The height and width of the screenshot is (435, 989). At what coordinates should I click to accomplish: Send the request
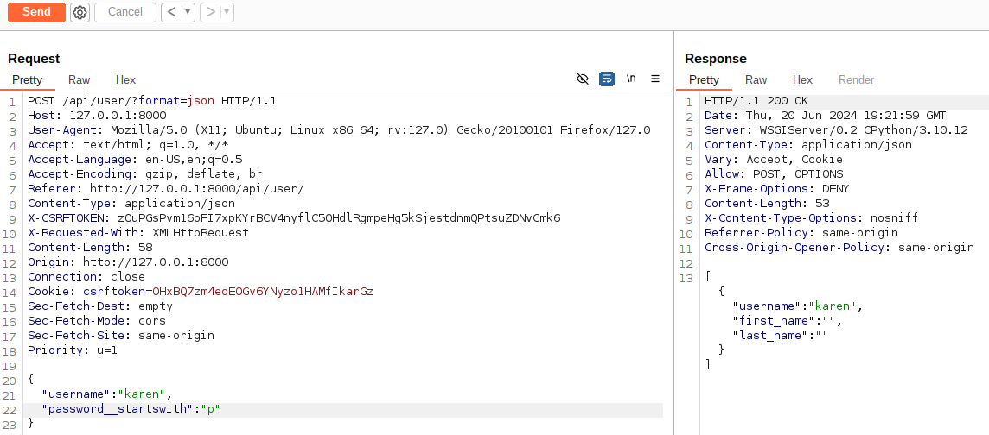36,12
